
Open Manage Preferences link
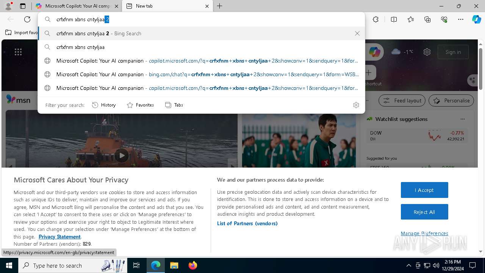(x=424, y=233)
